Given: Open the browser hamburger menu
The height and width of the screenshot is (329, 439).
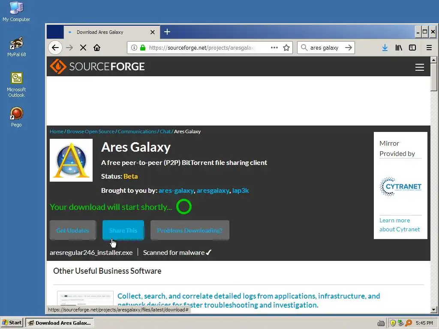Looking at the screenshot, I should tap(429, 48).
